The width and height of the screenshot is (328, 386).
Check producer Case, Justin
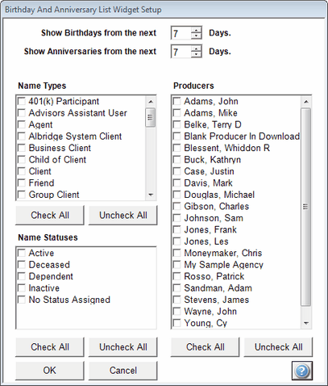pyautogui.click(x=176, y=171)
